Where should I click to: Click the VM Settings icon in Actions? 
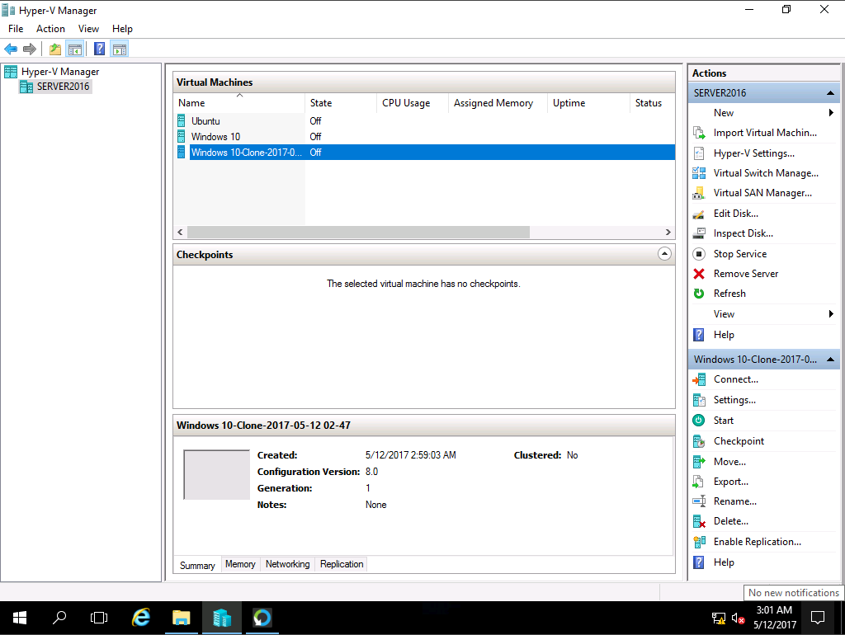[699, 400]
